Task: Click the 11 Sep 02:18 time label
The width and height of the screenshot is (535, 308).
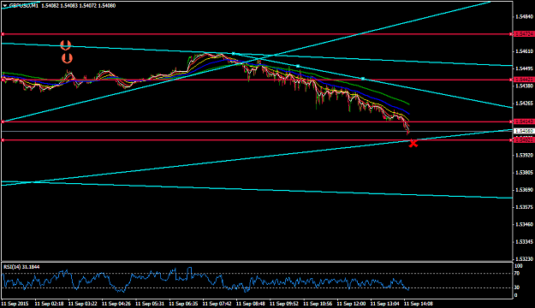Action: click(x=49, y=304)
